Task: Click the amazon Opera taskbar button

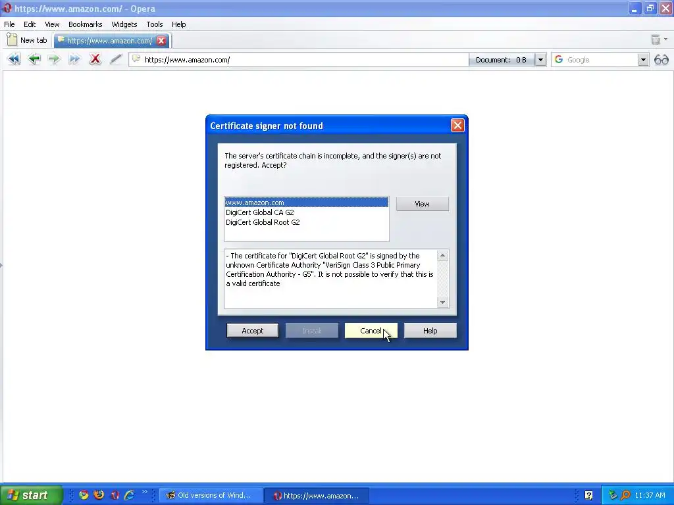Action: coord(316,496)
